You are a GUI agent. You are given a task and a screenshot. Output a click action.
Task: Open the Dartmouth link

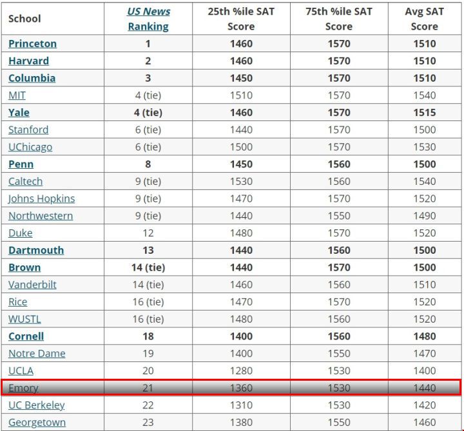(x=36, y=250)
